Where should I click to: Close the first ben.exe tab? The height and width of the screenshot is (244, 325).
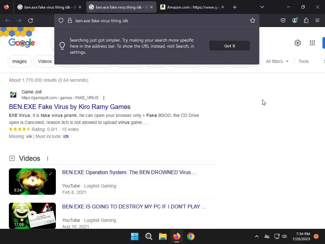click(80, 7)
